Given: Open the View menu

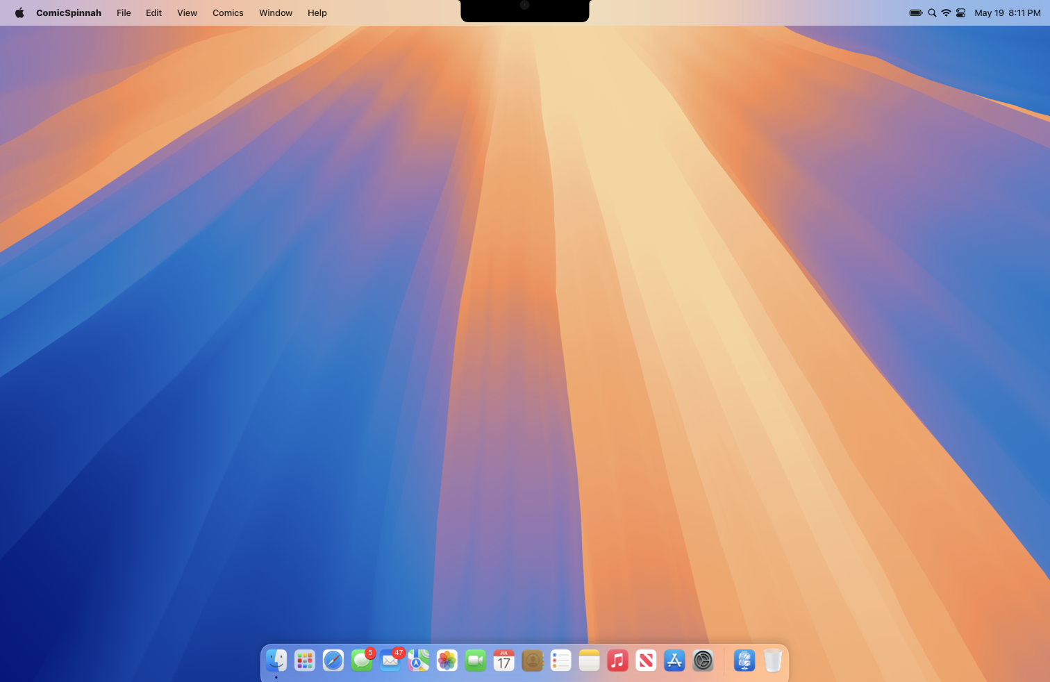Looking at the screenshot, I should pos(187,13).
